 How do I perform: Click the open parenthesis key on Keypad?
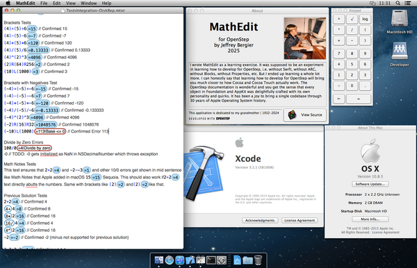pyautogui.click(x=365, y=30)
